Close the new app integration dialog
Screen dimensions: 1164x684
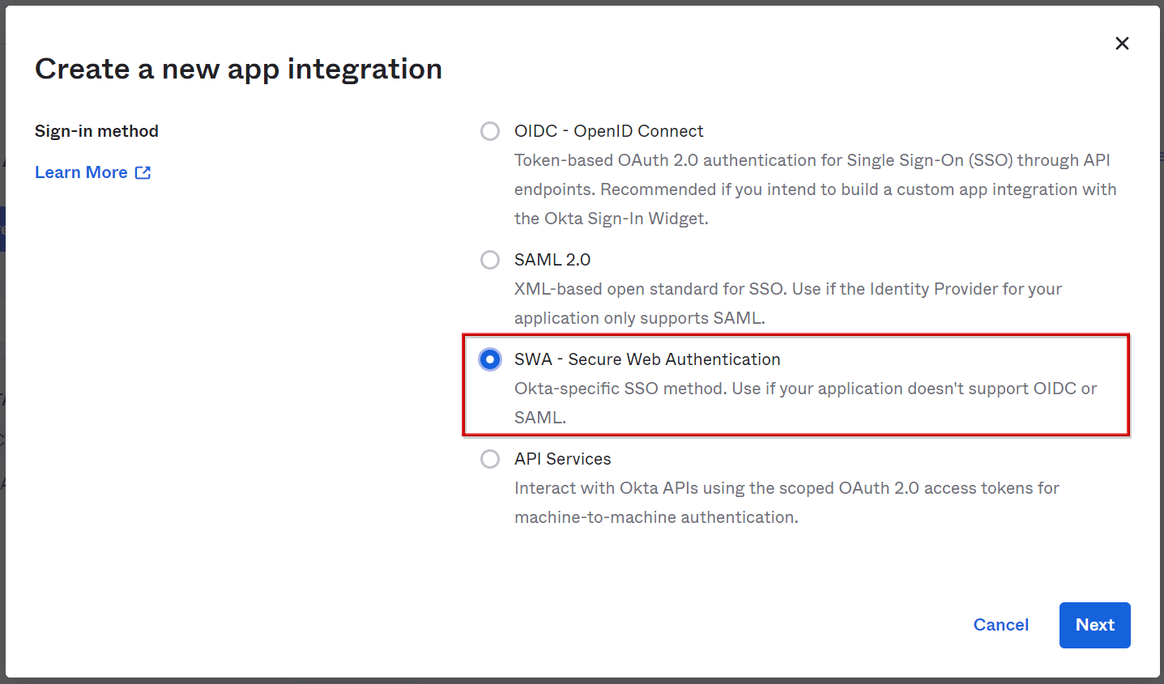pyautogui.click(x=1122, y=44)
